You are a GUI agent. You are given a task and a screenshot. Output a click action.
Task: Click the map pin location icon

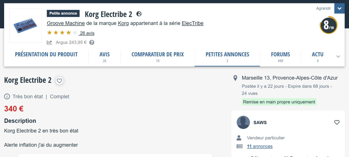[235, 78]
